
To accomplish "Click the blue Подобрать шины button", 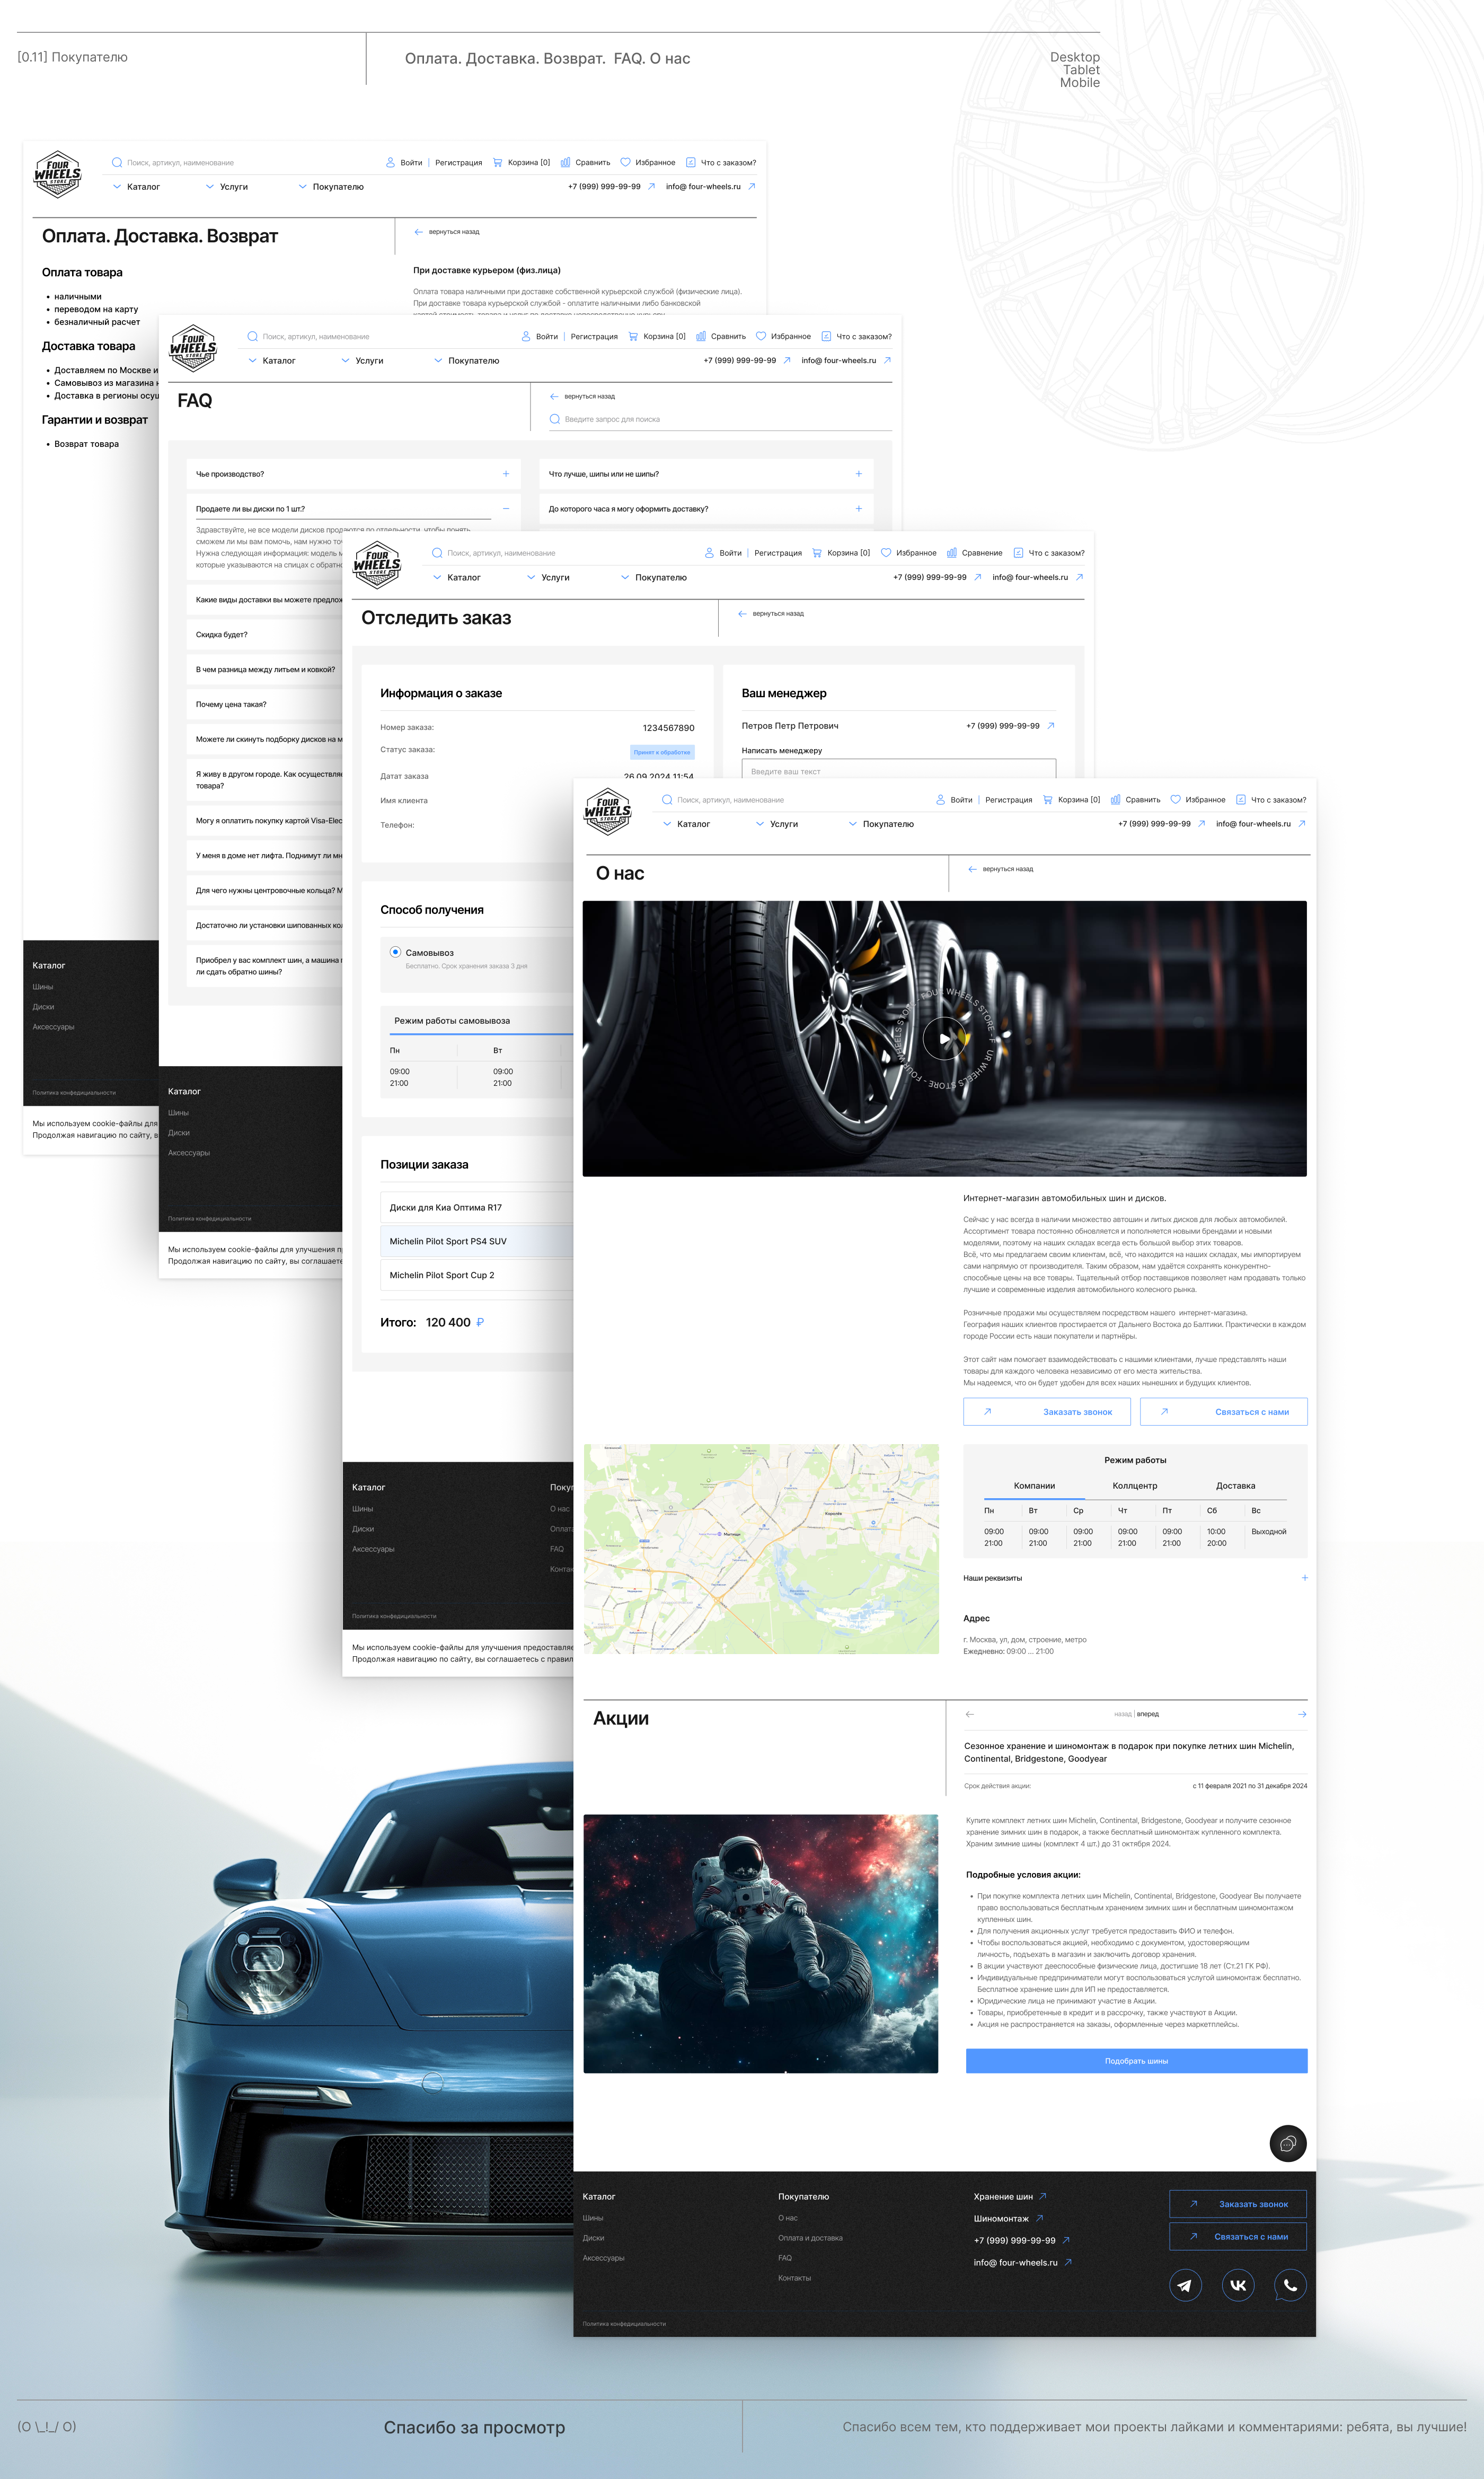I will tap(1136, 2061).
